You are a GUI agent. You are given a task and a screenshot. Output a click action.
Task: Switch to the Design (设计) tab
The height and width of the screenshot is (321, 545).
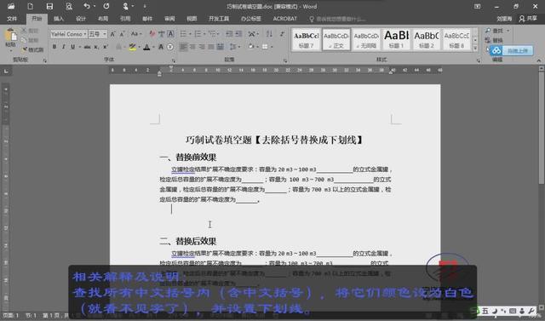coord(81,19)
